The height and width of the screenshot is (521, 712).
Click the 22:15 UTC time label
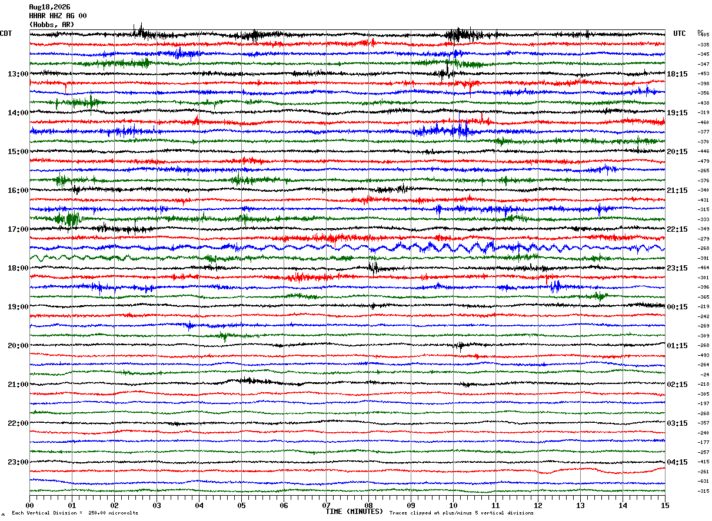pyautogui.click(x=677, y=229)
